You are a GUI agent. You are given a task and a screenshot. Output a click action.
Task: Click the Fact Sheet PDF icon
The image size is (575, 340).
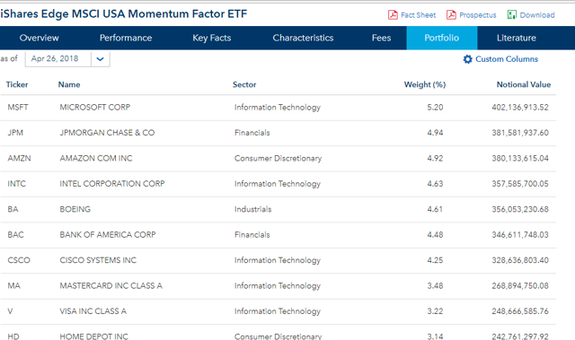[393, 15]
